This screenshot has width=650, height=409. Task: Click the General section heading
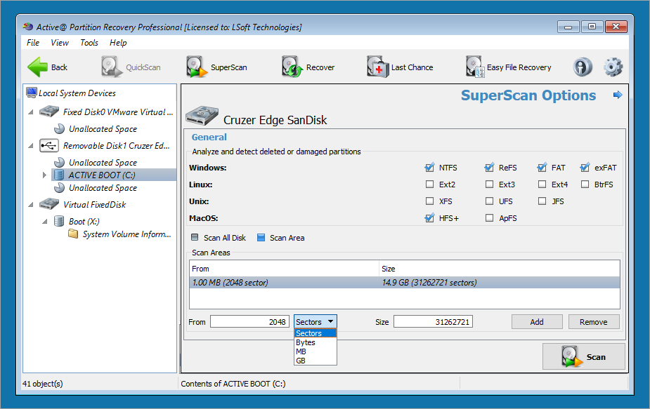tap(209, 137)
